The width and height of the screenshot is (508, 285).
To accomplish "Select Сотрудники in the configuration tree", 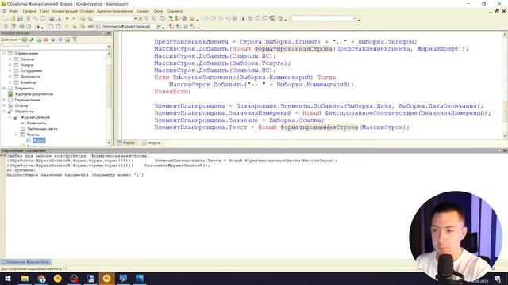I will (x=31, y=70).
